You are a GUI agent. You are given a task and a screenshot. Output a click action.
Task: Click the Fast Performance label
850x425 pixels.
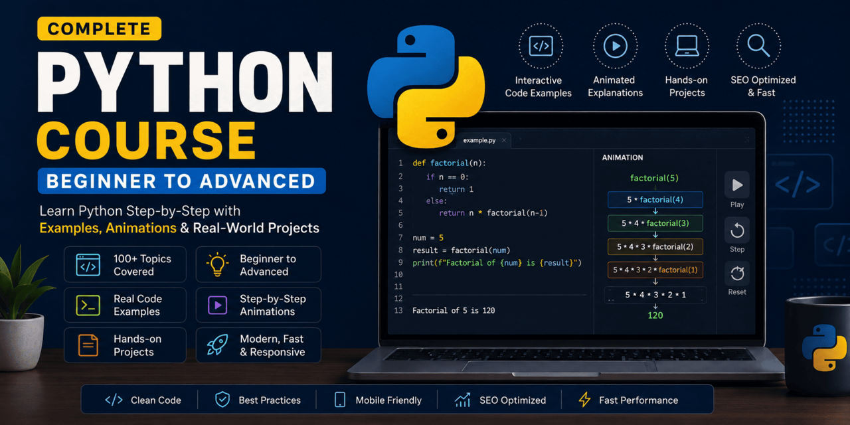point(638,400)
